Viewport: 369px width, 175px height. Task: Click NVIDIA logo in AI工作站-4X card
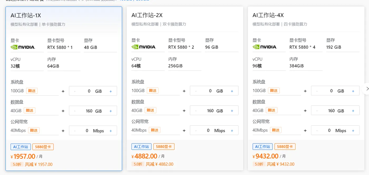[265, 47]
